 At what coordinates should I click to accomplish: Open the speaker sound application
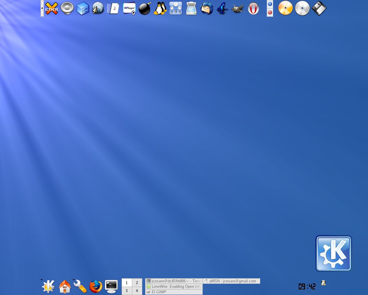click(x=67, y=8)
